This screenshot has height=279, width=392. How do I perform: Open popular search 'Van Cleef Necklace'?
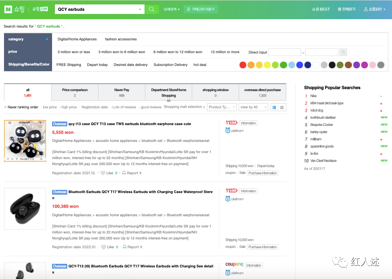coord(324,161)
